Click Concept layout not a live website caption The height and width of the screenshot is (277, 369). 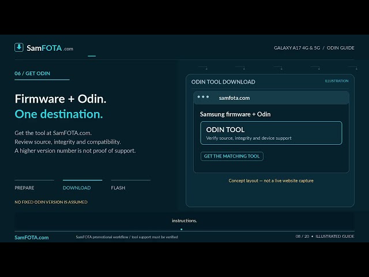271,181
